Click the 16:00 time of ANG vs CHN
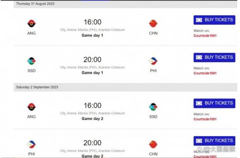The width and height of the screenshot is (240, 158). pyautogui.click(x=92, y=22)
